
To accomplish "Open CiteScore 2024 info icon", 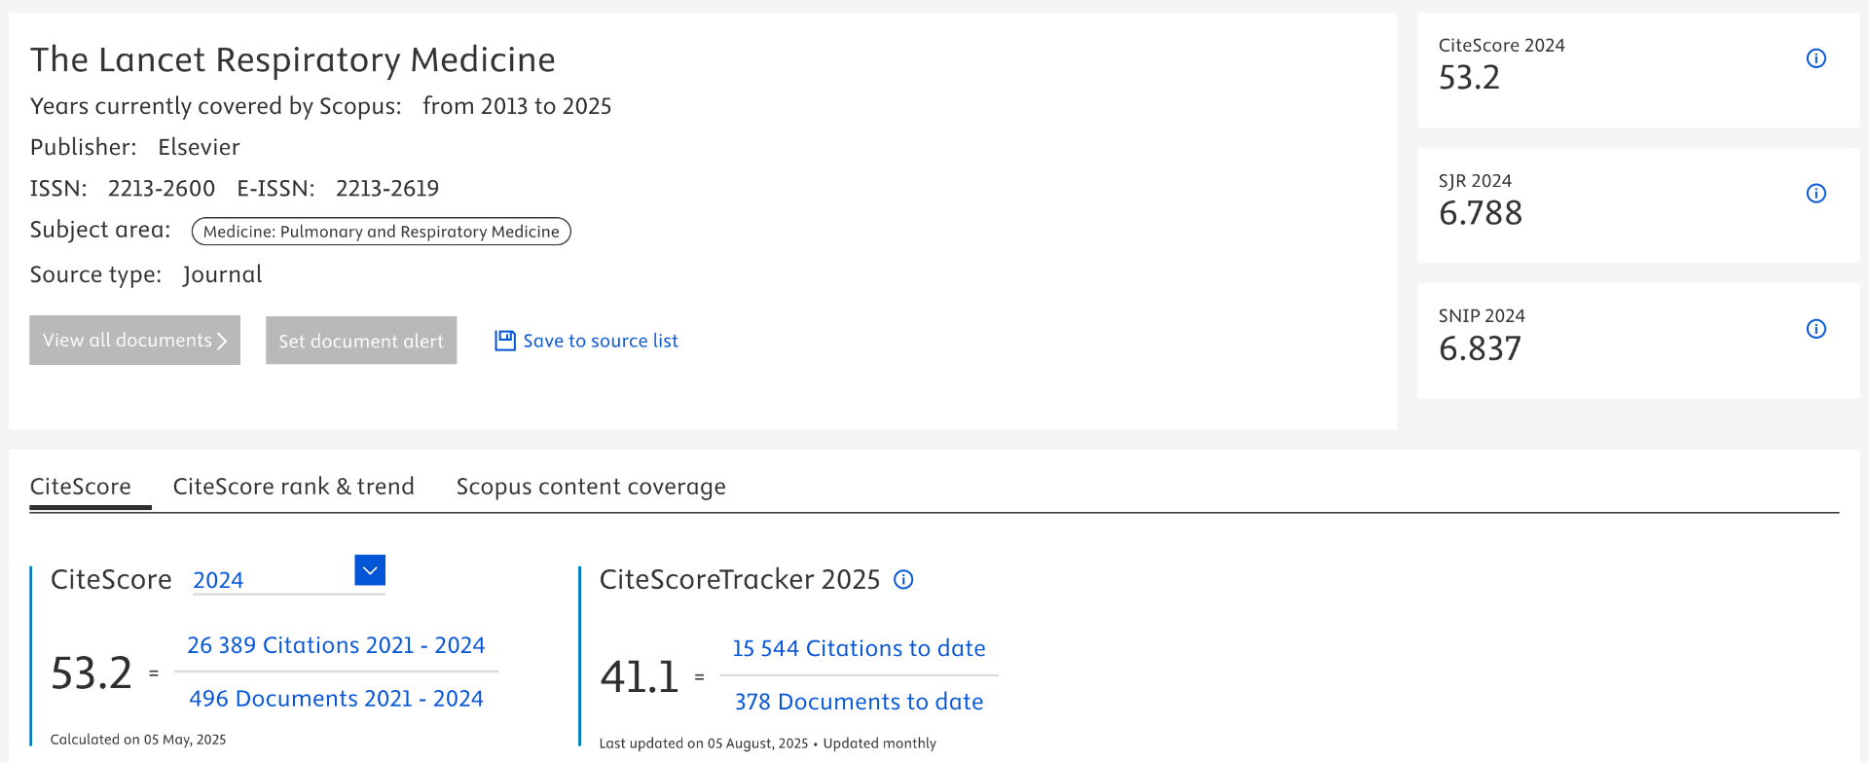I will coord(1815,58).
